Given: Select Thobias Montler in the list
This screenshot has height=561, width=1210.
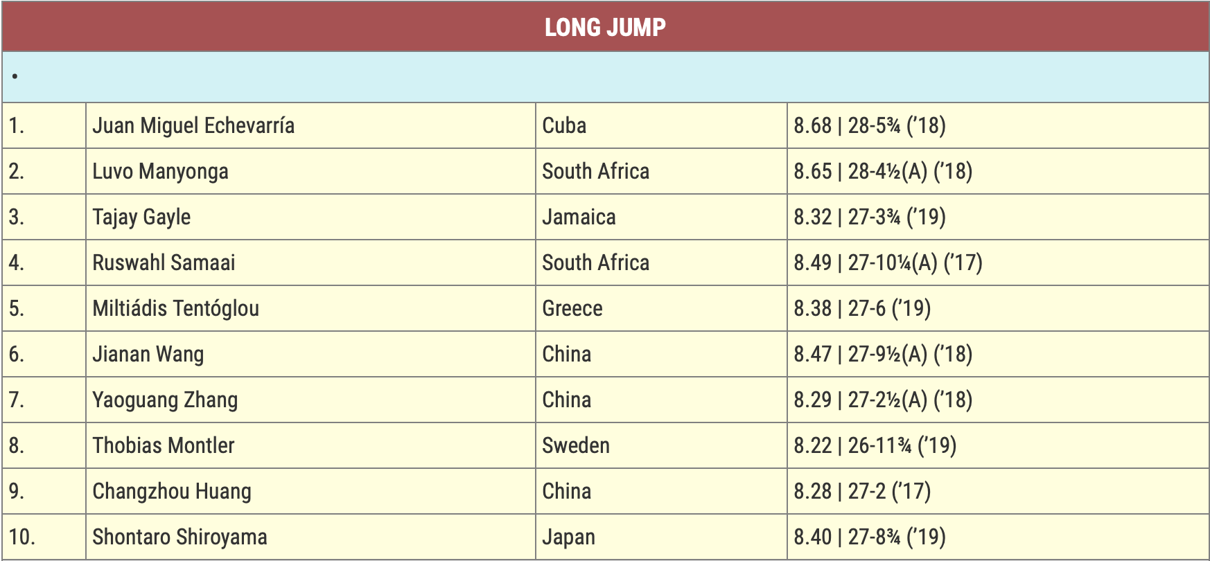Looking at the screenshot, I should tap(164, 445).
